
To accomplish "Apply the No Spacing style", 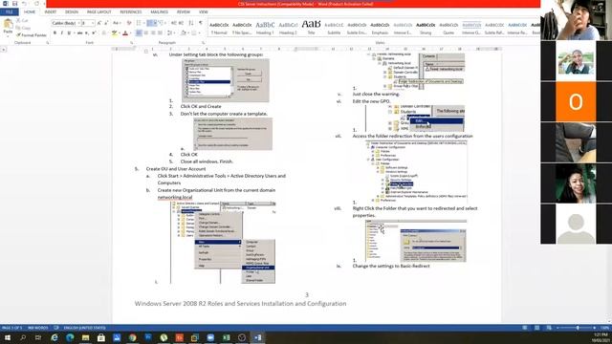I will pos(242,28).
